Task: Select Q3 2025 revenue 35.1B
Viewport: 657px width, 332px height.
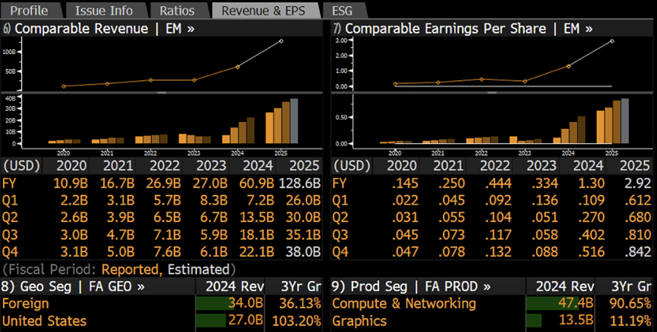Action: pos(303,235)
